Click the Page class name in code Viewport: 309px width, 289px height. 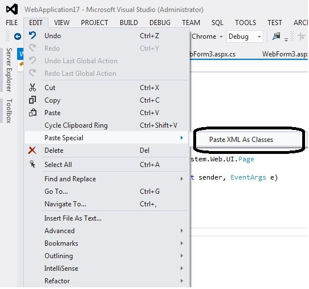(246, 159)
